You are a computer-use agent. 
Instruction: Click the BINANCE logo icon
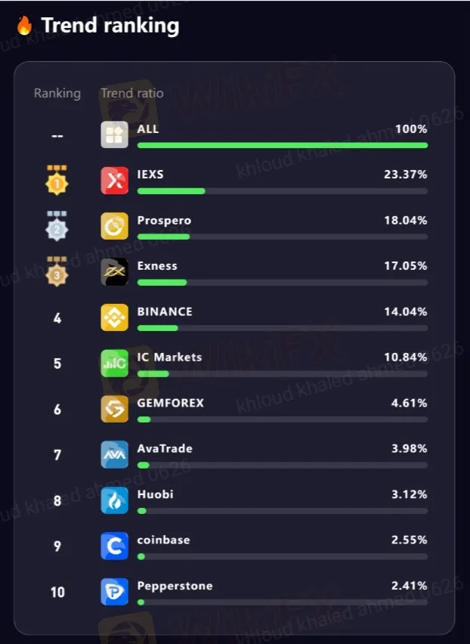click(114, 317)
